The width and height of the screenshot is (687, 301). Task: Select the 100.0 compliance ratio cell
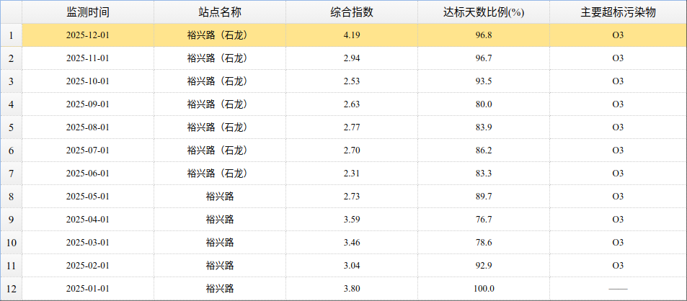click(483, 289)
